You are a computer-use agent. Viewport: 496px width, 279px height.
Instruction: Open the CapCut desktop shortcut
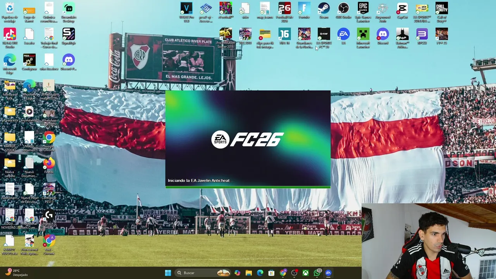(402, 10)
